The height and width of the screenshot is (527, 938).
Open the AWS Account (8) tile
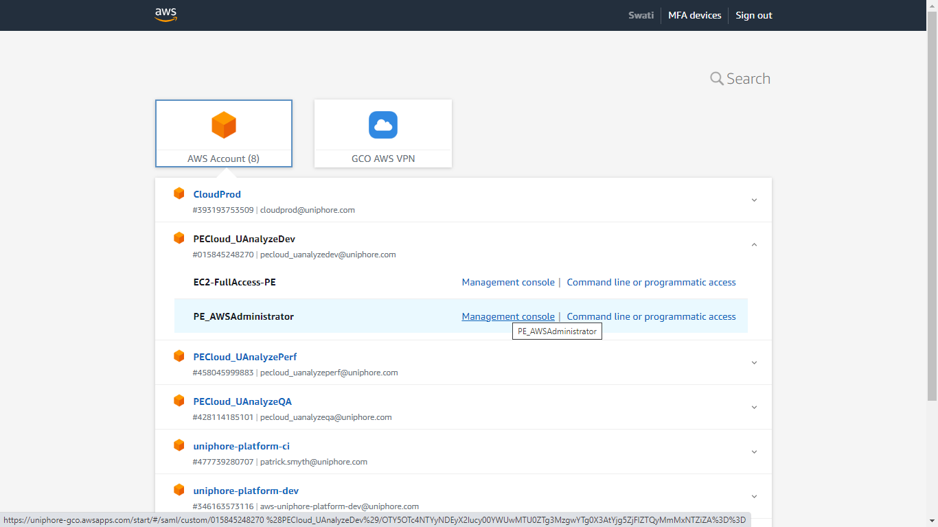click(x=224, y=133)
